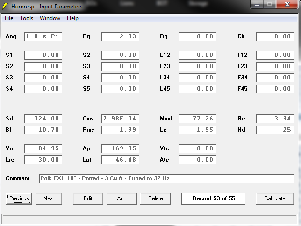Image resolution: width=301 pixels, height=226 pixels.
Task: Select the F34 input field
Action: point(275,78)
